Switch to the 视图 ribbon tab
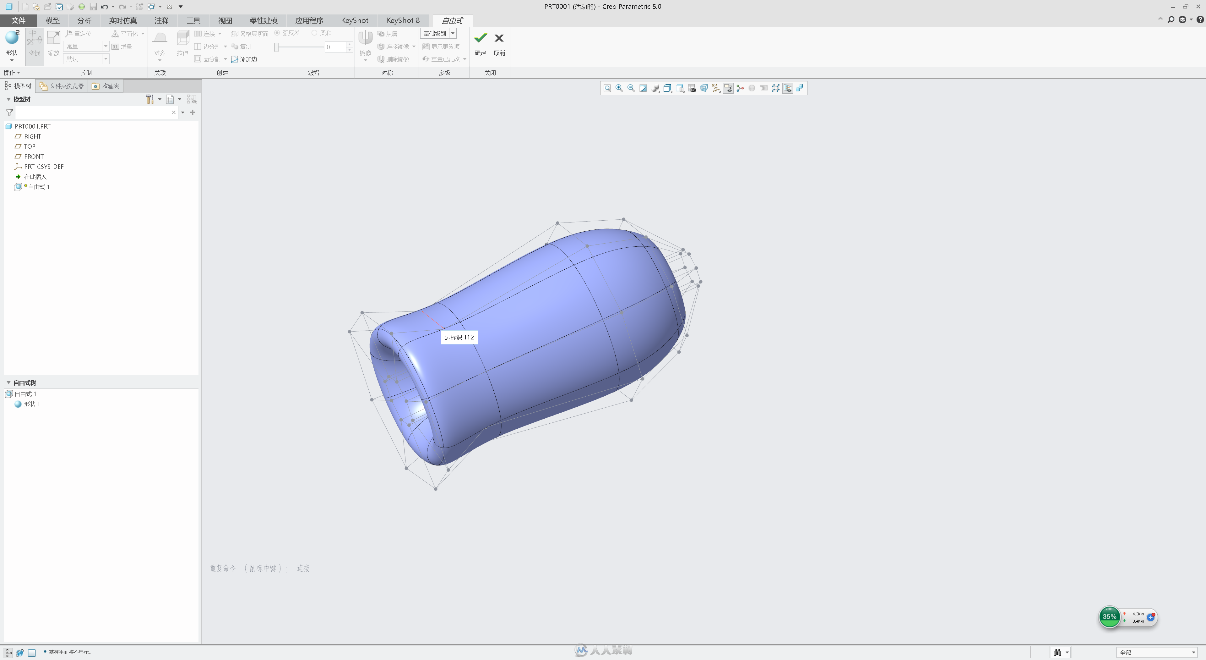Image resolution: width=1206 pixels, height=660 pixels. 225,21
